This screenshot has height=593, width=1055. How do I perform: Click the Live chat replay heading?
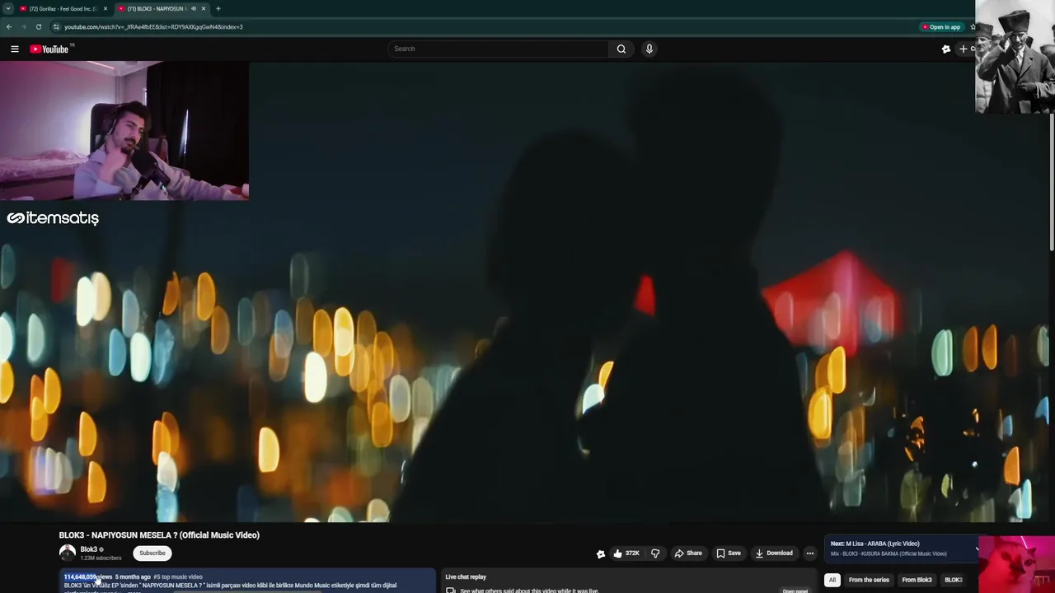click(466, 577)
